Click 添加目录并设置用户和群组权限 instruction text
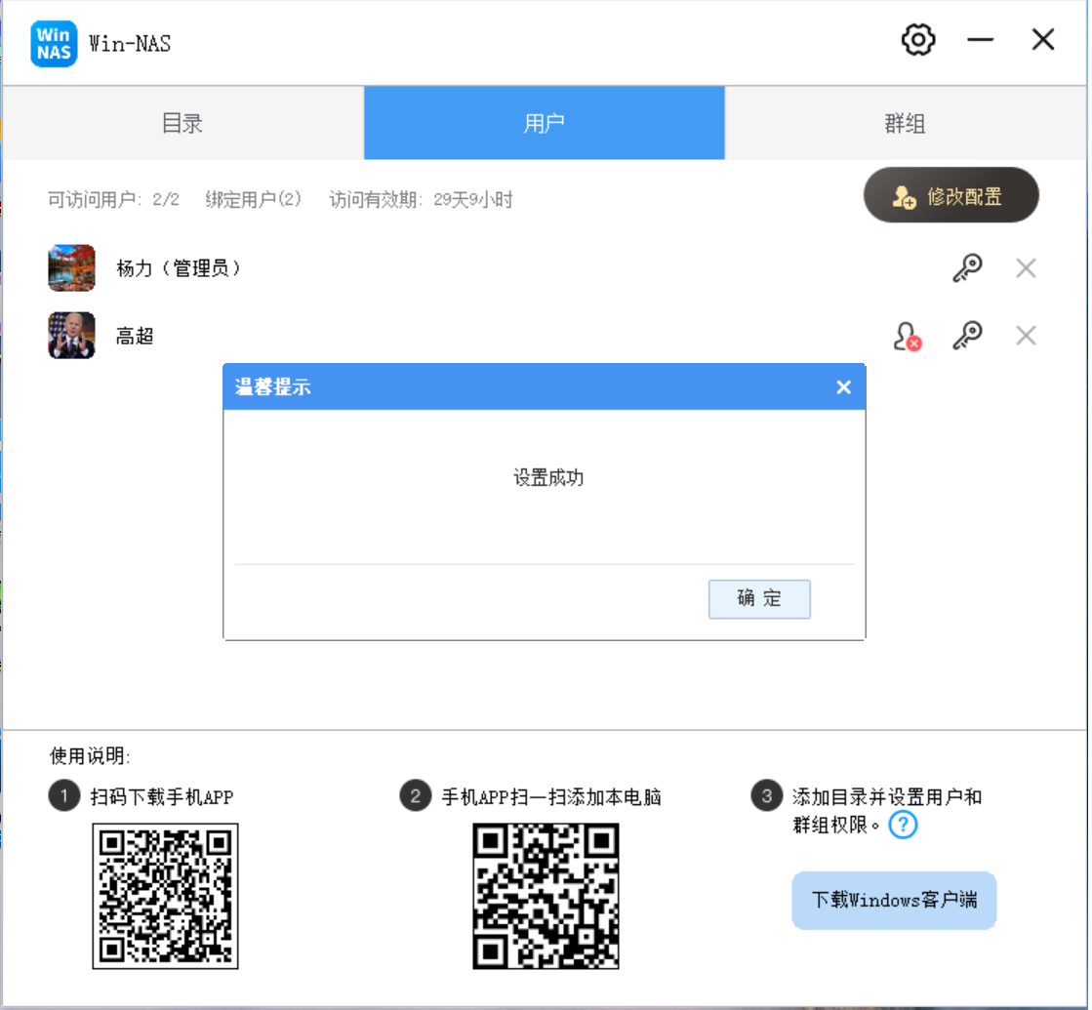This screenshot has width=1092, height=1010. pyautogui.click(x=886, y=811)
